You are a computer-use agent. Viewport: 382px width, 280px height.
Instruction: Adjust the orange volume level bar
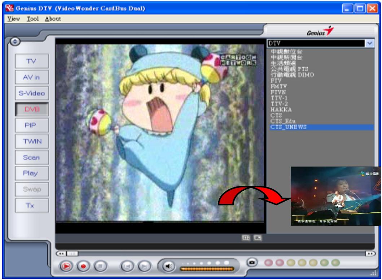[x=207, y=269]
